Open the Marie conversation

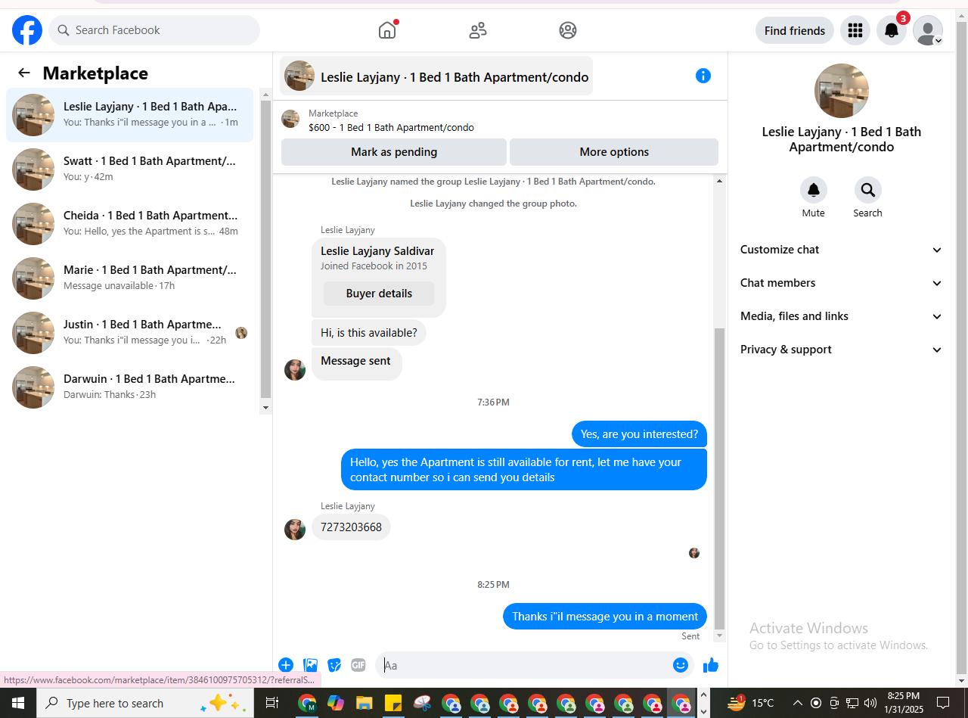[x=130, y=278]
